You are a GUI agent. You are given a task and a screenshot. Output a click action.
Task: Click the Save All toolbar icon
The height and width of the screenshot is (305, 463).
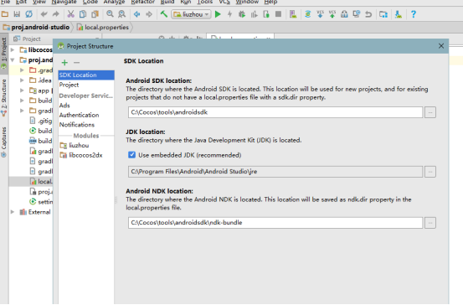[17, 14]
